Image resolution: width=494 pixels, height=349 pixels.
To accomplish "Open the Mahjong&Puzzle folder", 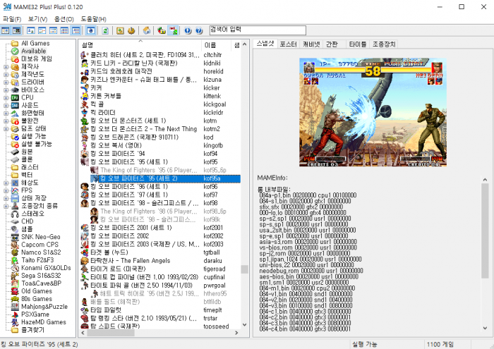I will click(x=44, y=307).
